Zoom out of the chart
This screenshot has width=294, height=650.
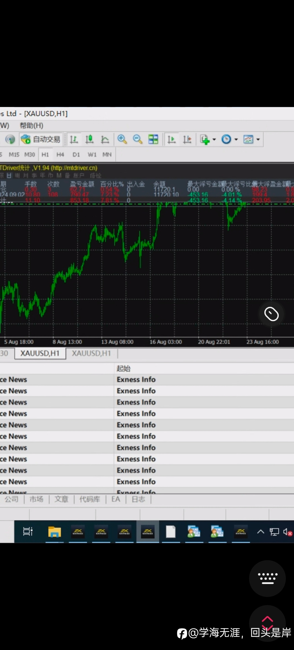(x=137, y=139)
